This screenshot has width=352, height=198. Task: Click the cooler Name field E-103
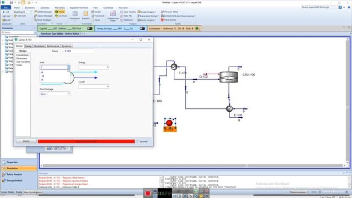point(79,51)
